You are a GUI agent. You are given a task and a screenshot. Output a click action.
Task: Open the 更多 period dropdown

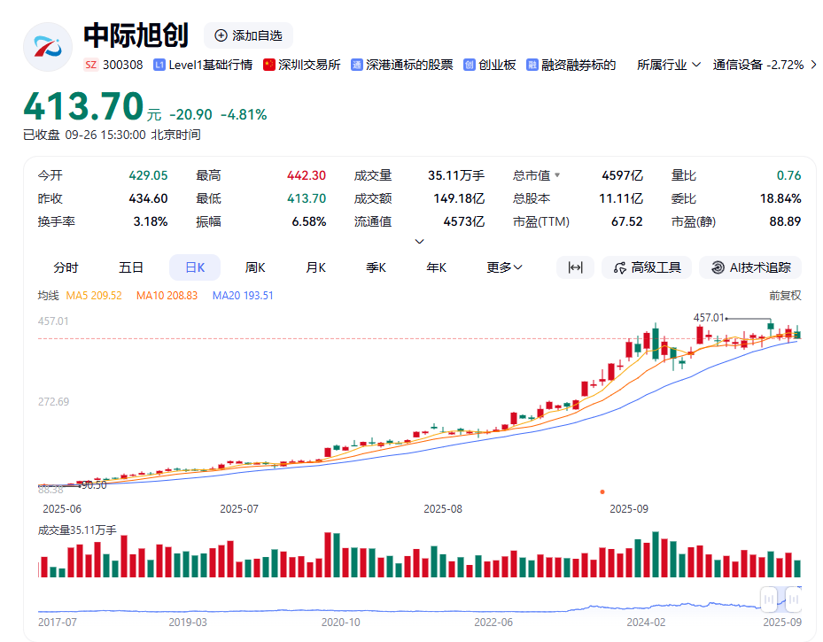pyautogui.click(x=504, y=267)
